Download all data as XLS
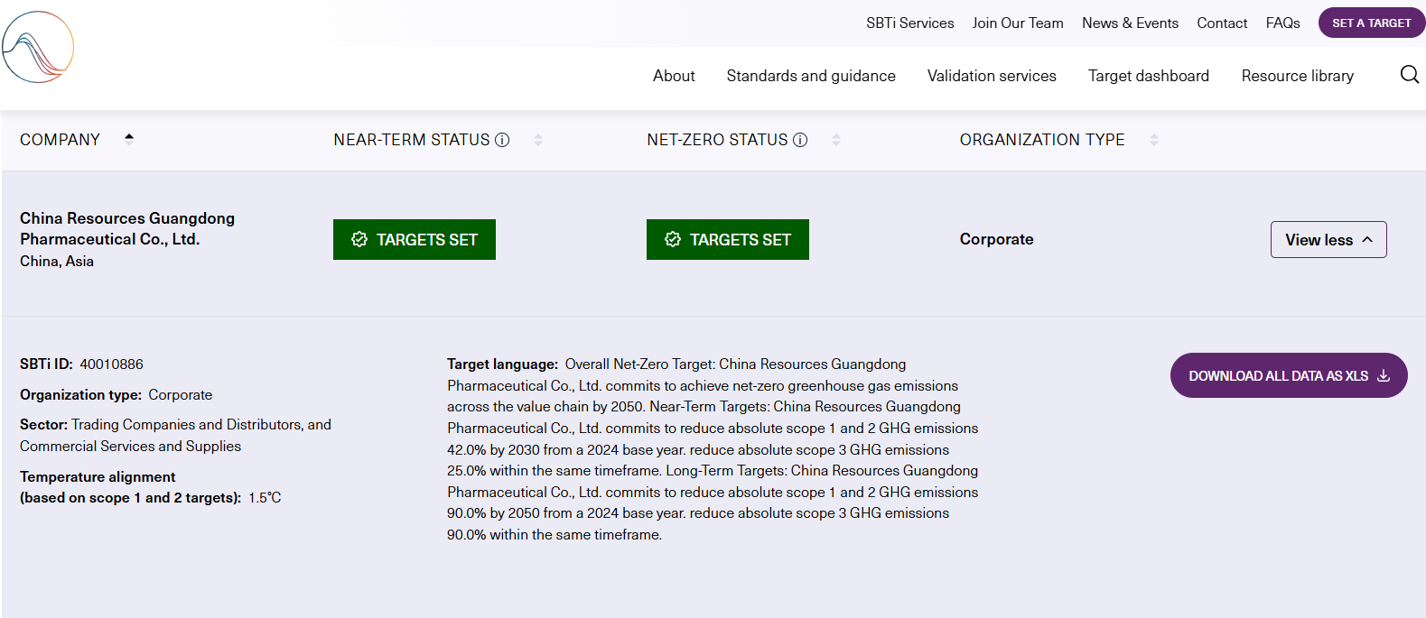This screenshot has width=1426, height=618. [x=1288, y=375]
